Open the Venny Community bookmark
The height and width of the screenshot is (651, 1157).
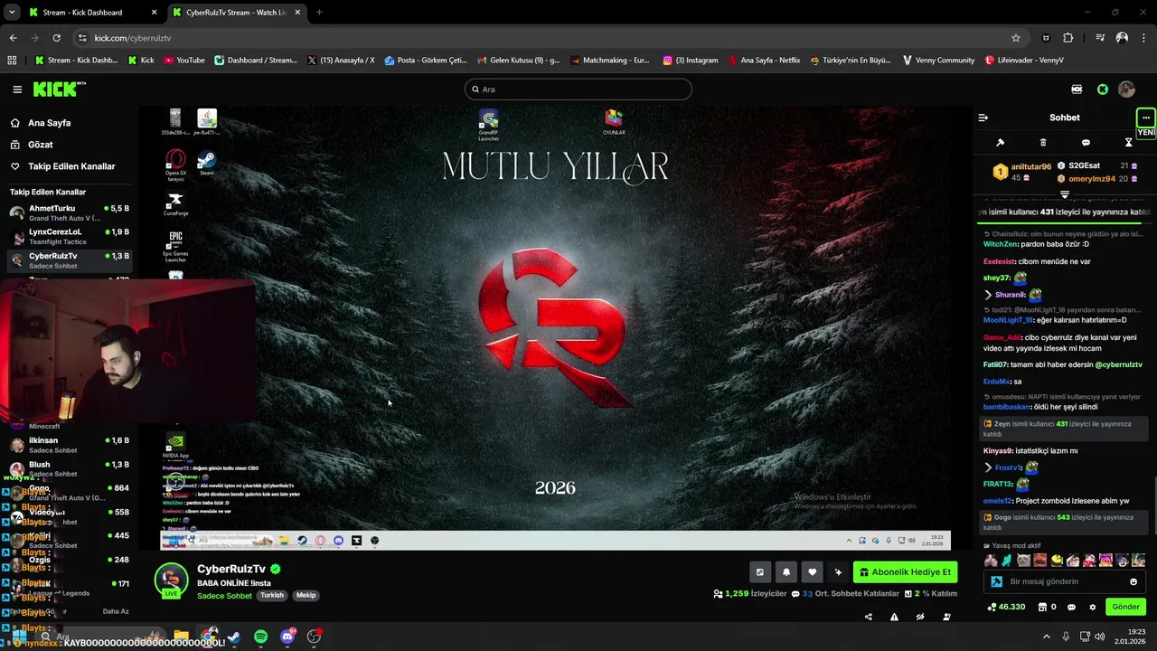(938, 61)
